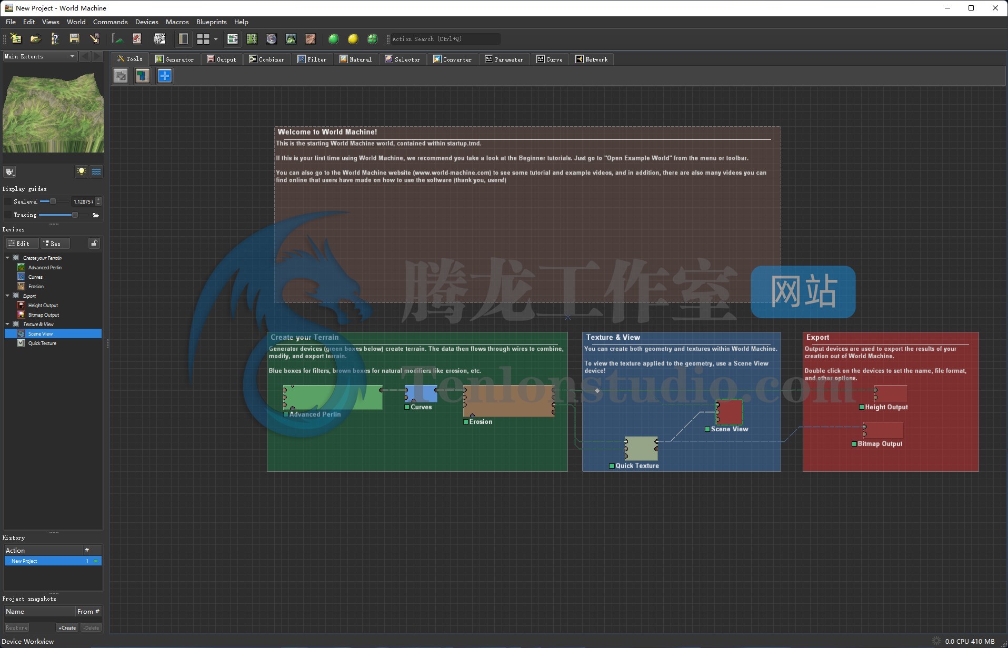Viewport: 1008px width, 648px height.
Task: Open tracing image folder icon
Action: (95, 215)
